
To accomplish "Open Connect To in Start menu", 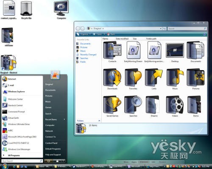I will [x=50, y=137].
